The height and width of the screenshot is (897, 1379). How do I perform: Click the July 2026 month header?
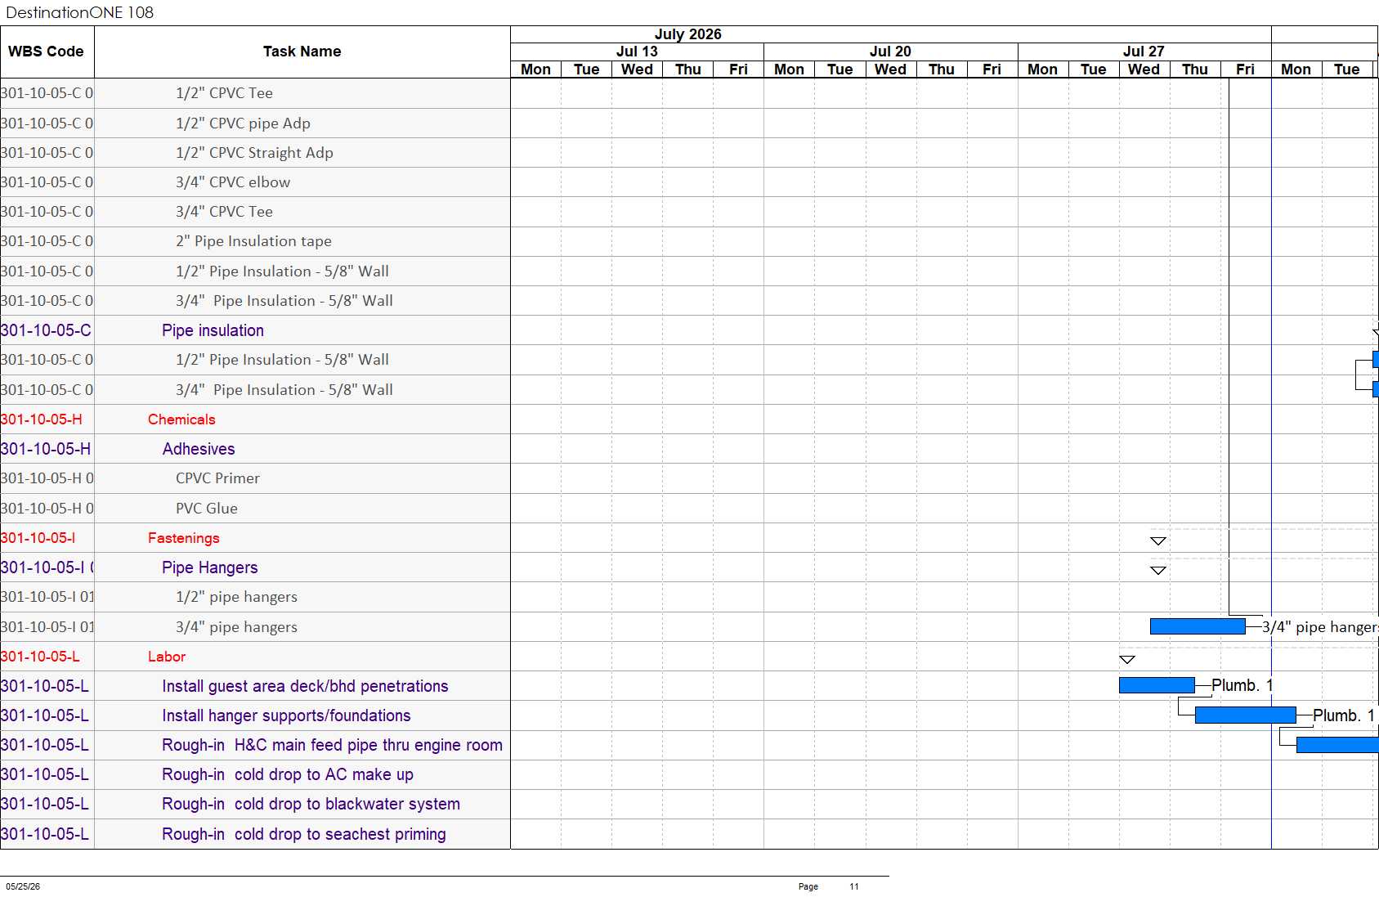pos(688,34)
